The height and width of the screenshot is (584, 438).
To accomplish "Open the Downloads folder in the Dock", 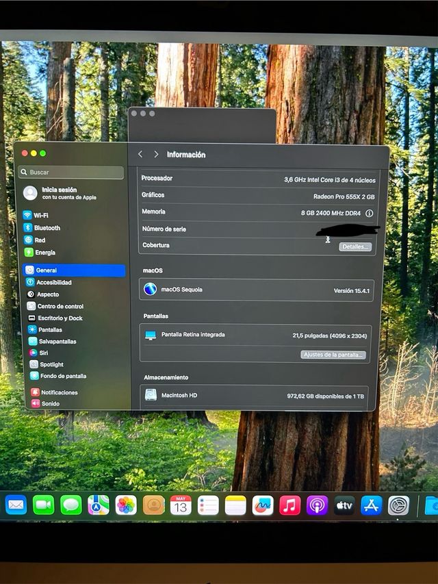I will (x=431, y=505).
